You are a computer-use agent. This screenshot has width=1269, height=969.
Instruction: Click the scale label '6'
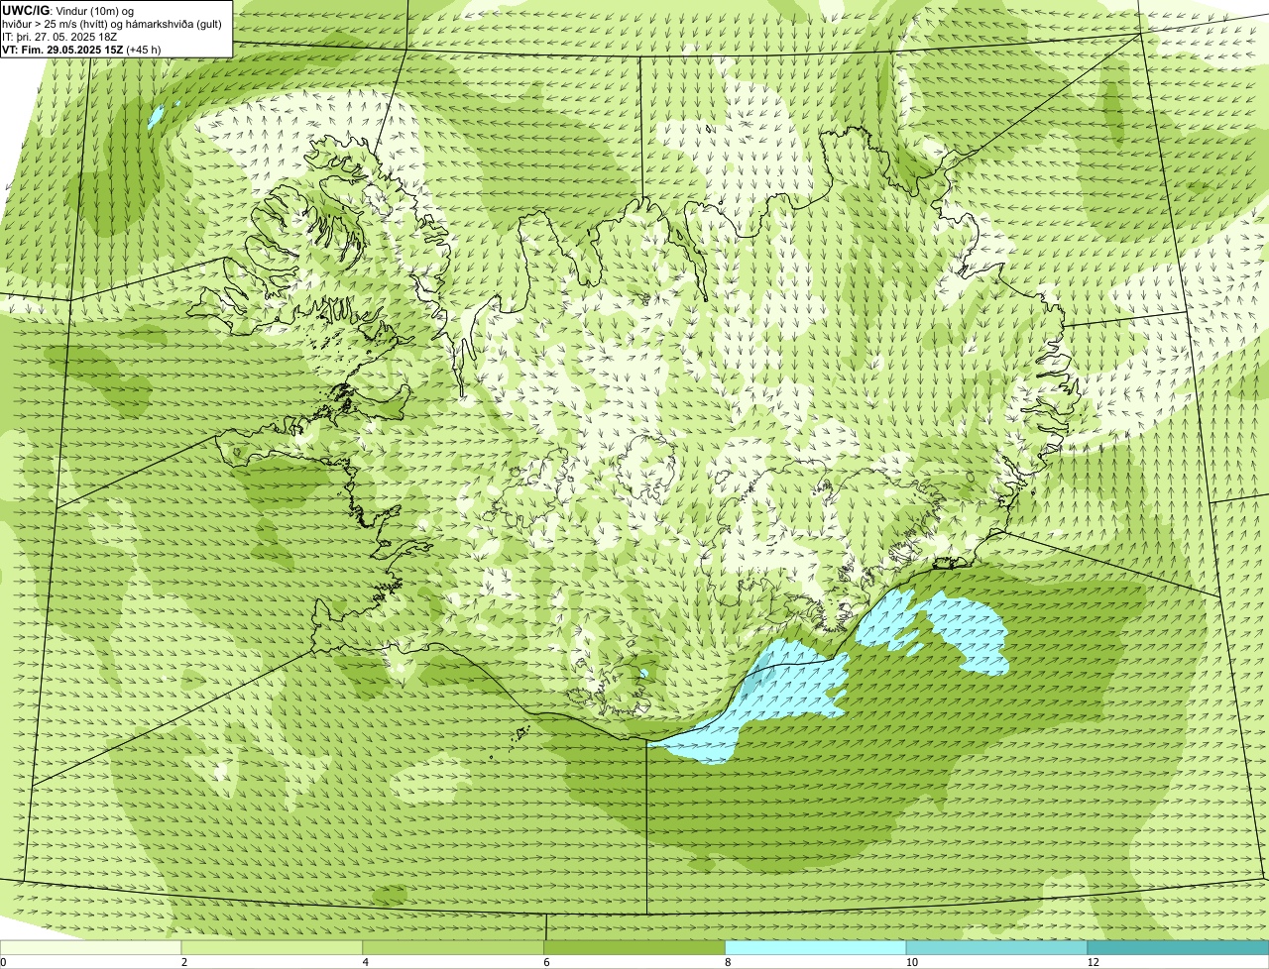(546, 962)
